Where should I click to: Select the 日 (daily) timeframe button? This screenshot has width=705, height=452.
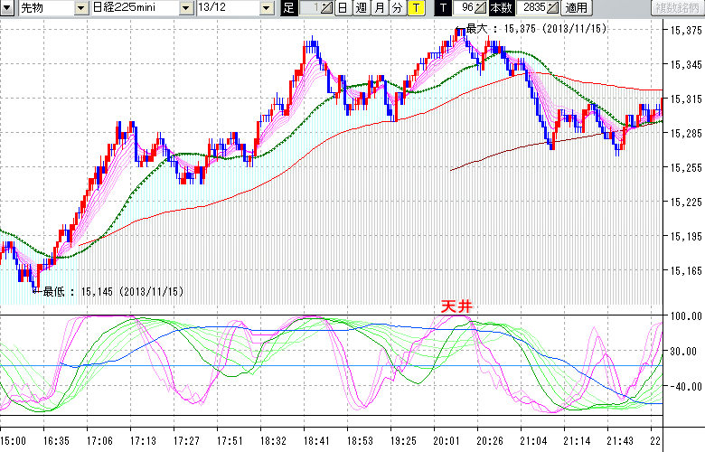pos(343,8)
